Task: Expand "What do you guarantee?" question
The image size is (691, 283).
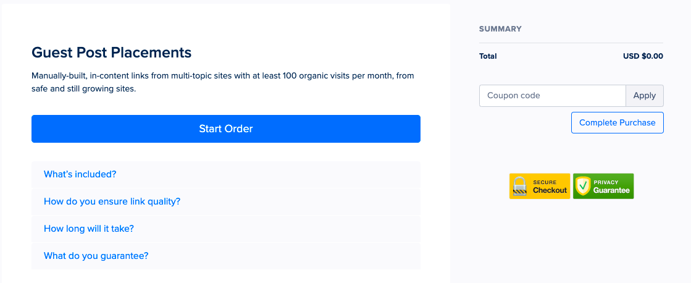Action: (96, 256)
